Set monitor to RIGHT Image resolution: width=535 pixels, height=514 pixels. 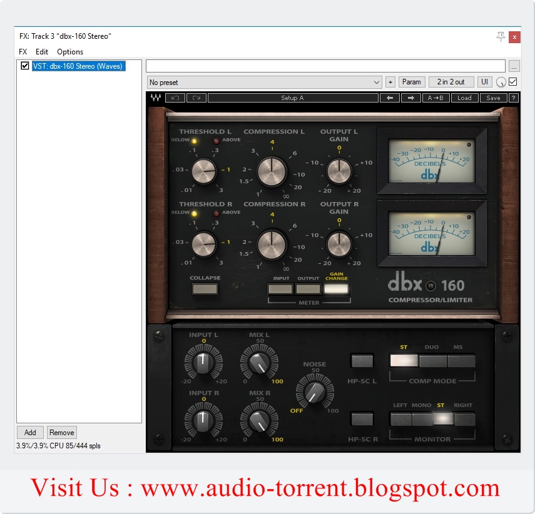464,419
